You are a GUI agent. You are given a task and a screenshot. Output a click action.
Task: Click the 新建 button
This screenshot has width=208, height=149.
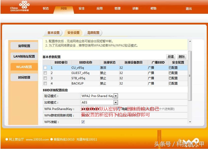point(171,57)
